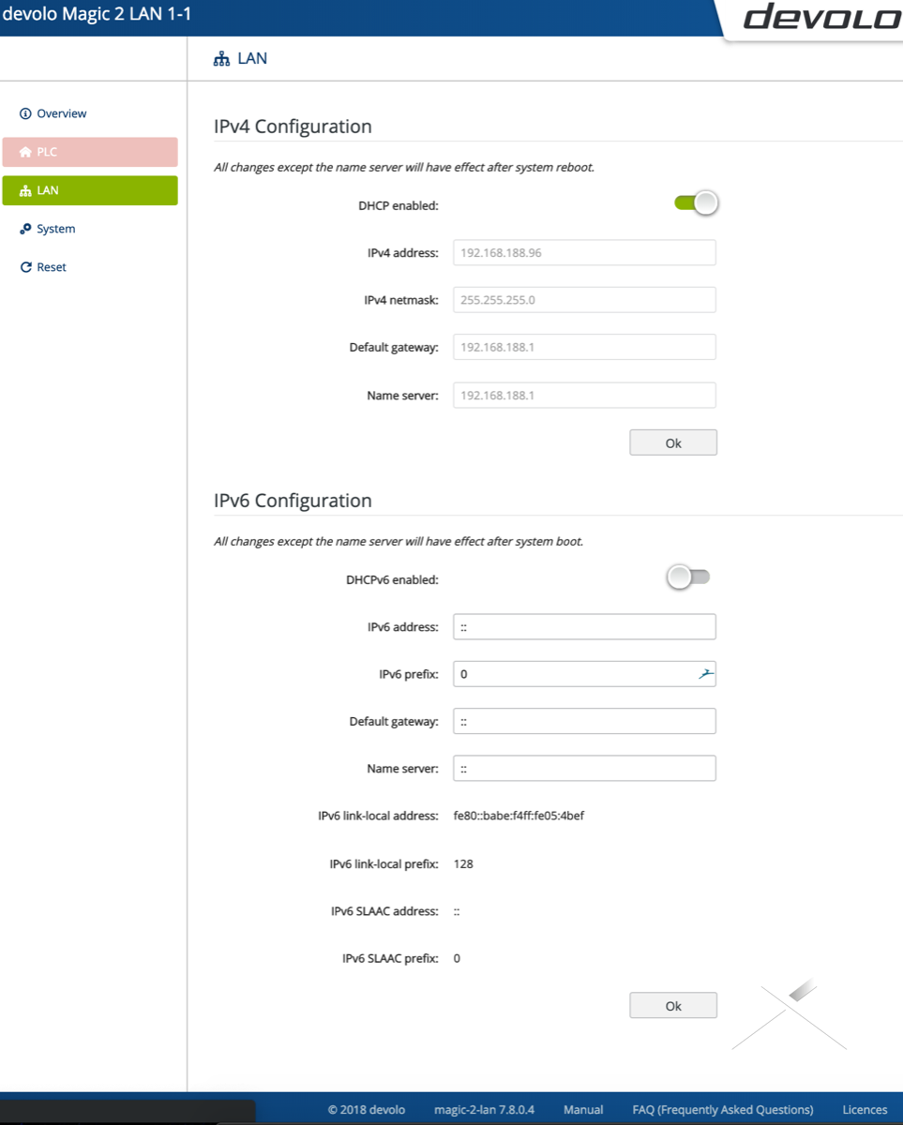Open the Overview menu item
Screen dimensions: 903x1125
point(61,113)
